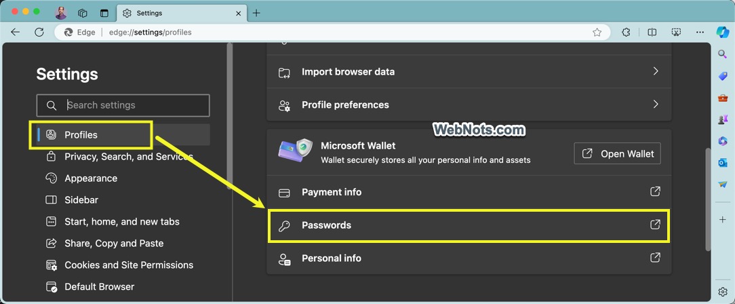Viewport: 735px width, 304px height.
Task: Open the Outlook sidebar icon
Action: click(723, 163)
